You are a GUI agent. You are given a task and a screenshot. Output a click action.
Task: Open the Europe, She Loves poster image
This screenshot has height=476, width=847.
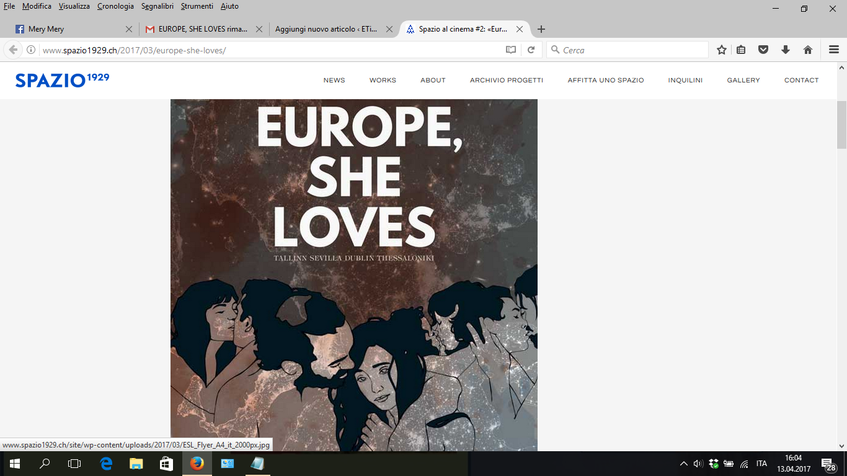click(x=354, y=275)
